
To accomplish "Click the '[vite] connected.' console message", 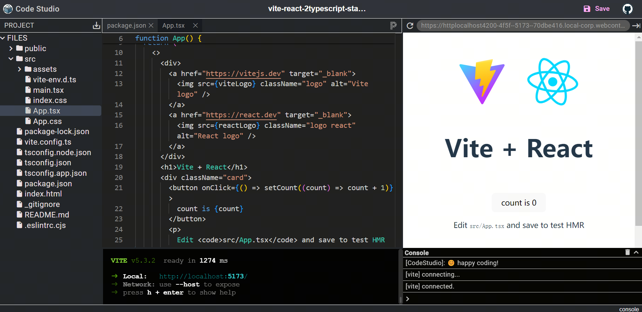I will click(x=430, y=286).
